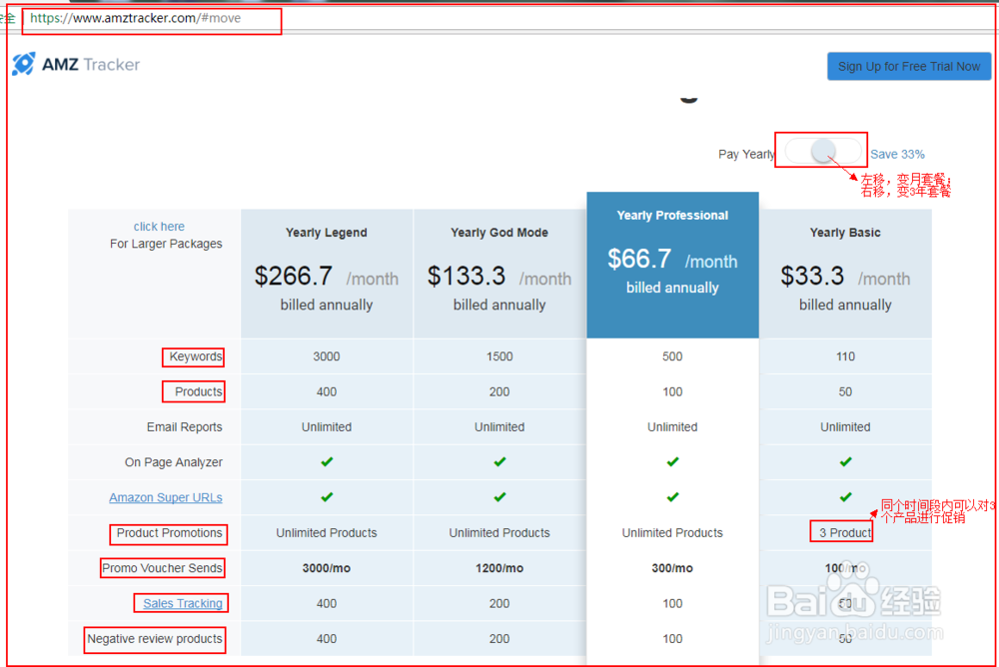Open the 'click here' larger packages link
Image resolution: width=999 pixels, height=667 pixels.
pos(159,226)
